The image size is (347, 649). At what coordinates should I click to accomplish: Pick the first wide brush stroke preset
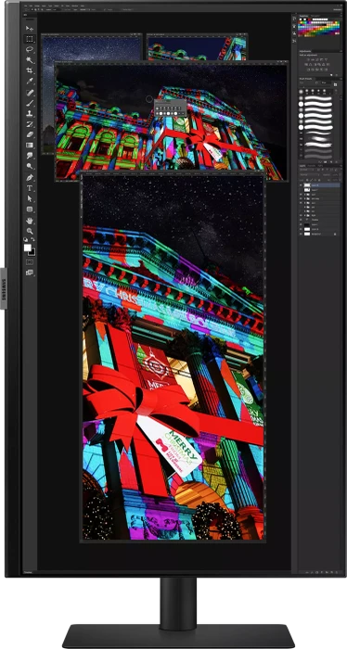click(x=319, y=99)
